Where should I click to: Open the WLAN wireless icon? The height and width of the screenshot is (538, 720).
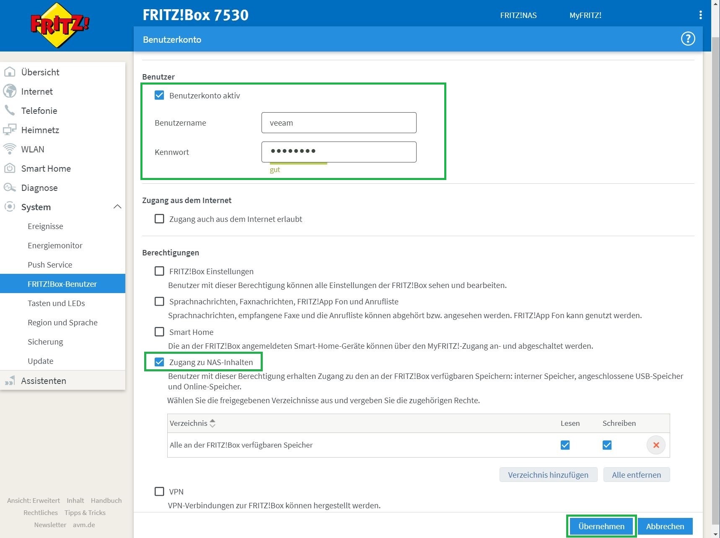[x=10, y=149]
